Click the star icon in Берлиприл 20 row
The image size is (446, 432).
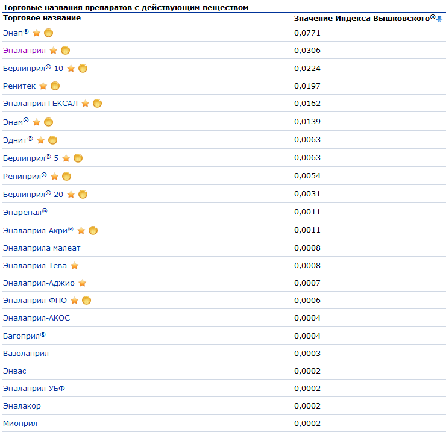(x=71, y=195)
